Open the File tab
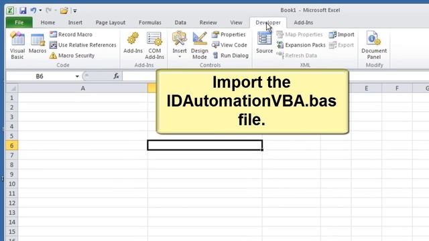Image resolution: width=429 pixels, height=241 pixels. 19,22
